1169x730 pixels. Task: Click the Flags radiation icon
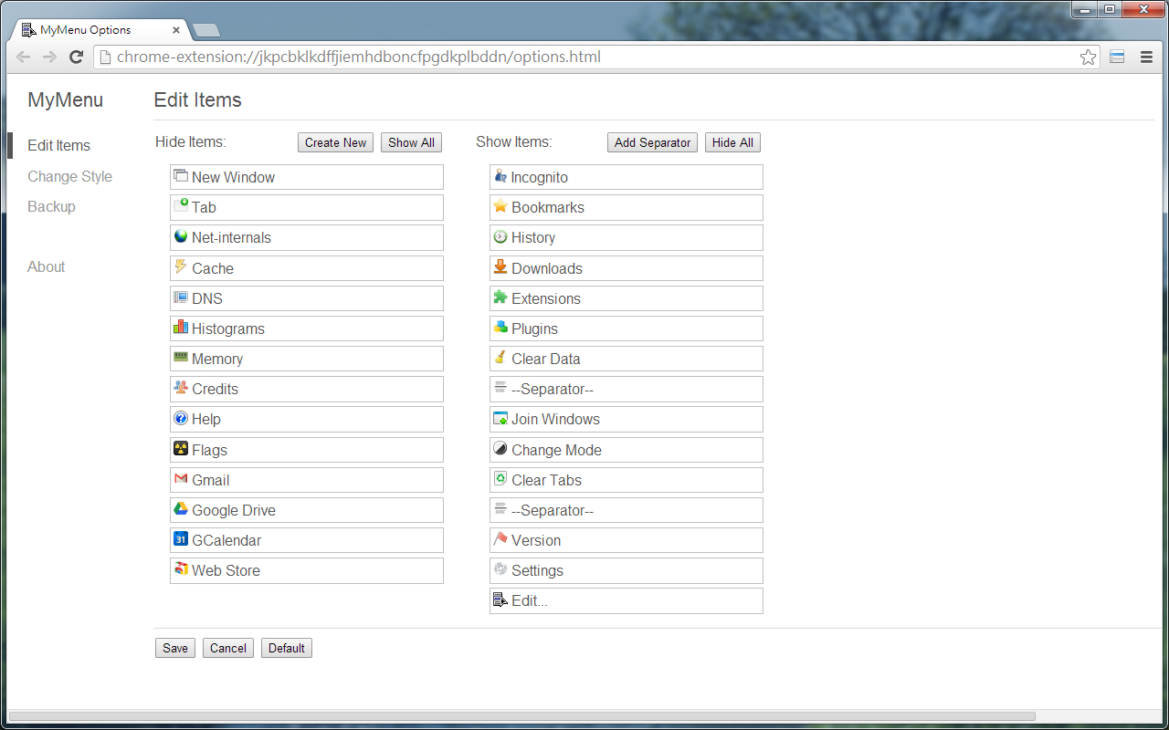181,449
